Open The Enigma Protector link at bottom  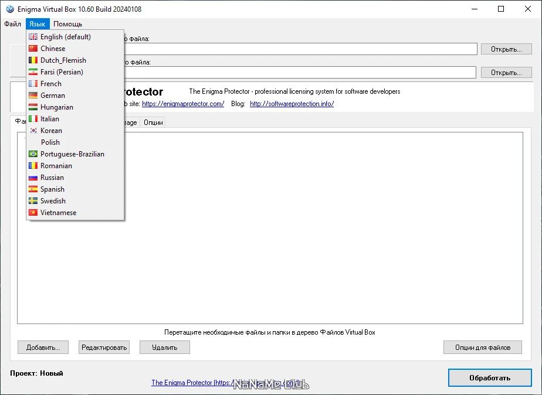(226, 383)
